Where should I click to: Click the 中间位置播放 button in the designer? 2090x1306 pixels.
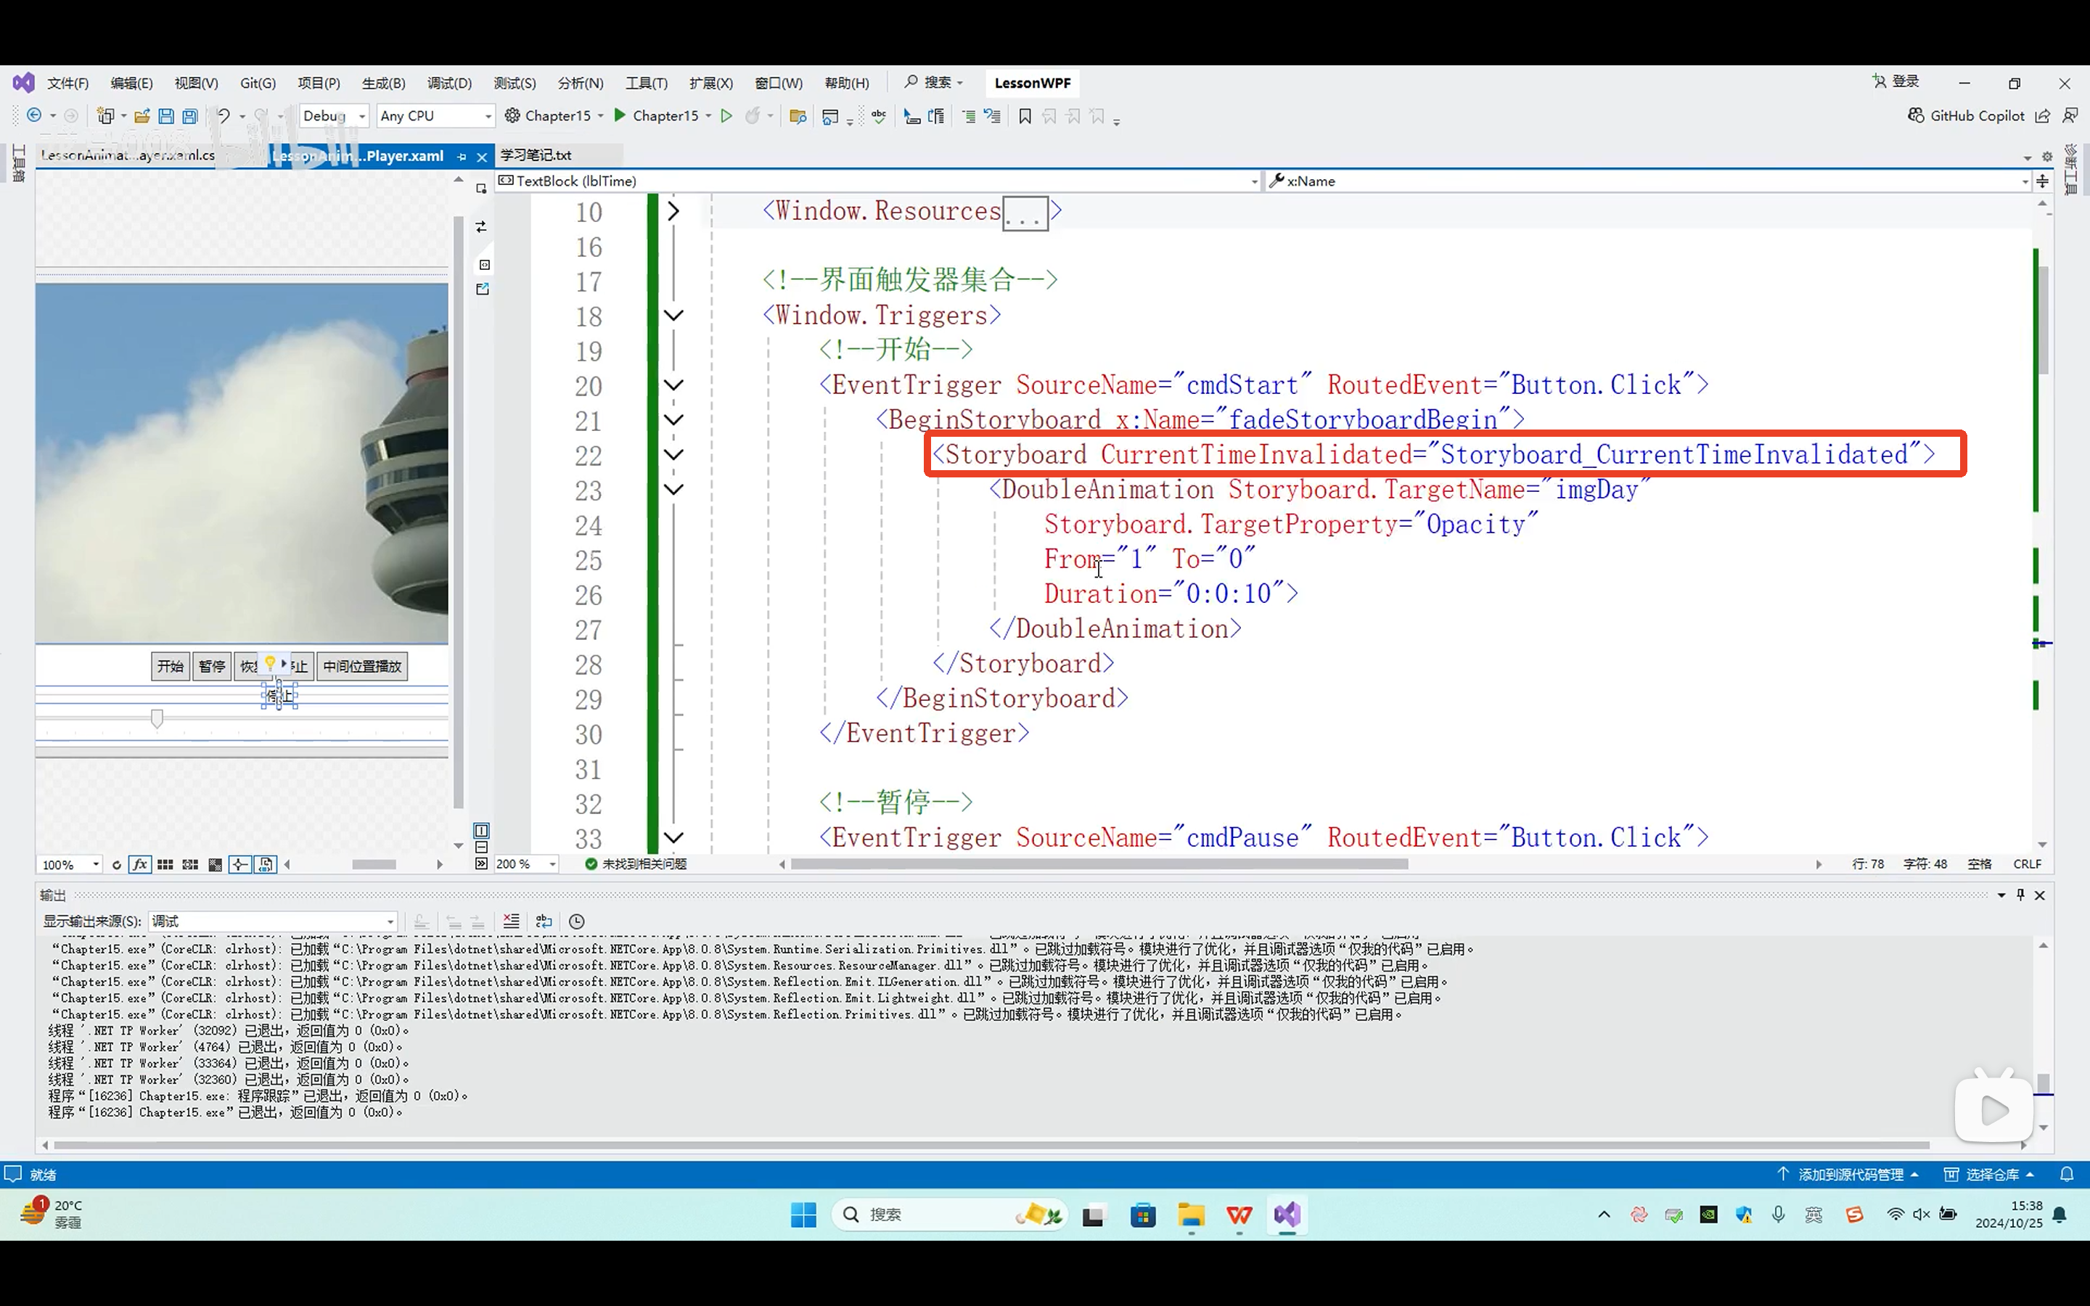point(362,666)
